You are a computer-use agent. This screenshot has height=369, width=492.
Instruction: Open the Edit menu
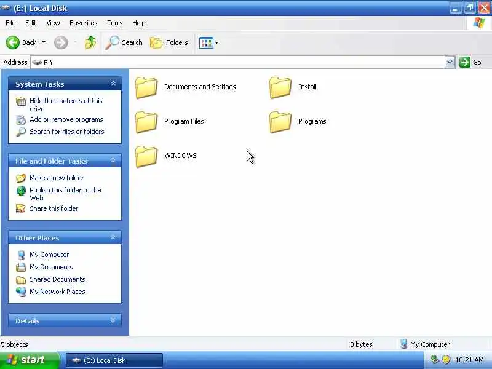[x=31, y=23]
